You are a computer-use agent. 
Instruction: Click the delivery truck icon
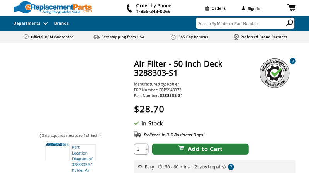(138, 135)
